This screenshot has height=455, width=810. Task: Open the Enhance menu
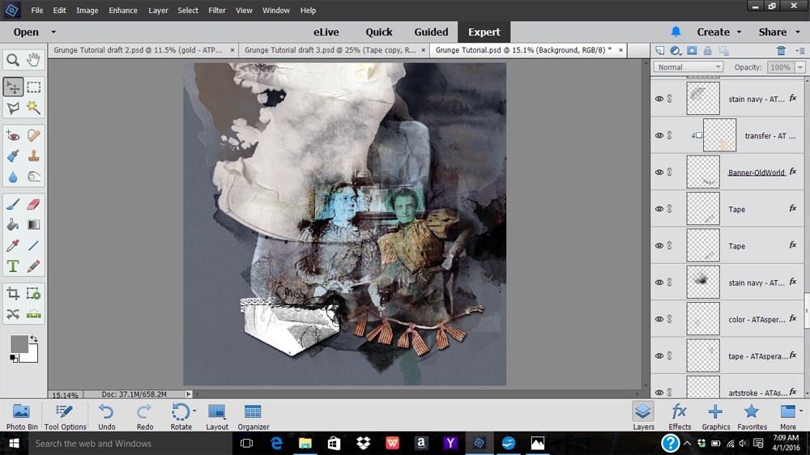(123, 11)
